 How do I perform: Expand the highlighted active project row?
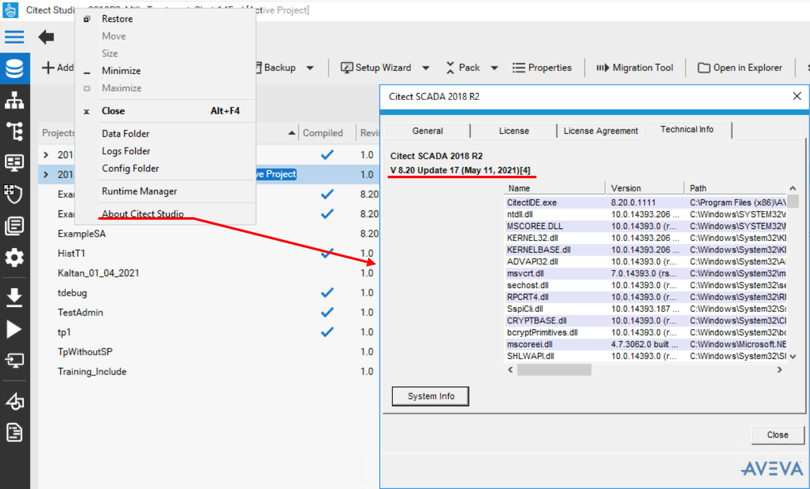[x=46, y=175]
